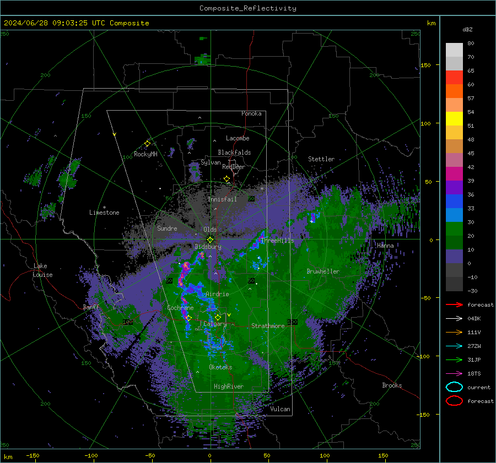Click the RockyMH label on the map

pyautogui.click(x=145, y=154)
